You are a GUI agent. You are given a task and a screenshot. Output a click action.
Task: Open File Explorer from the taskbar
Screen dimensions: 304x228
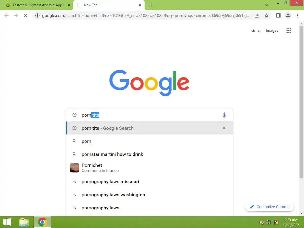24,222
